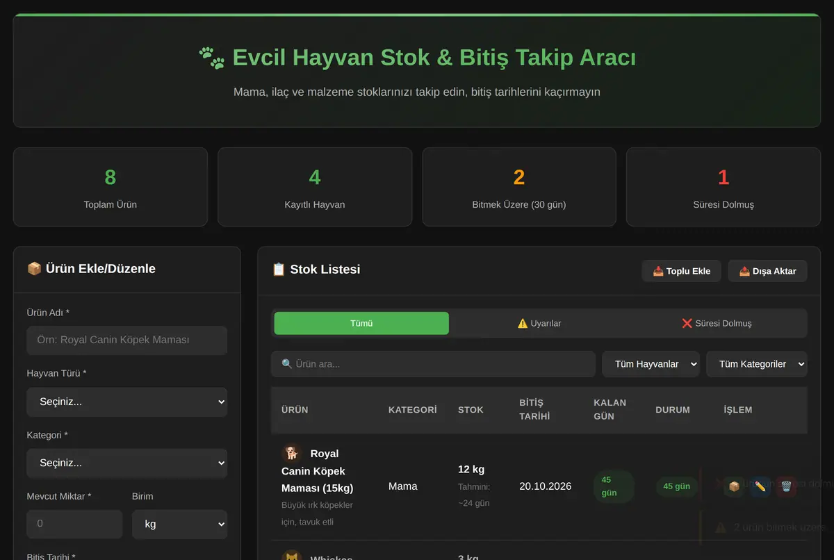Click the trash delete icon for Royal Canin
This screenshot has height=560, width=834.
pyautogui.click(x=786, y=486)
